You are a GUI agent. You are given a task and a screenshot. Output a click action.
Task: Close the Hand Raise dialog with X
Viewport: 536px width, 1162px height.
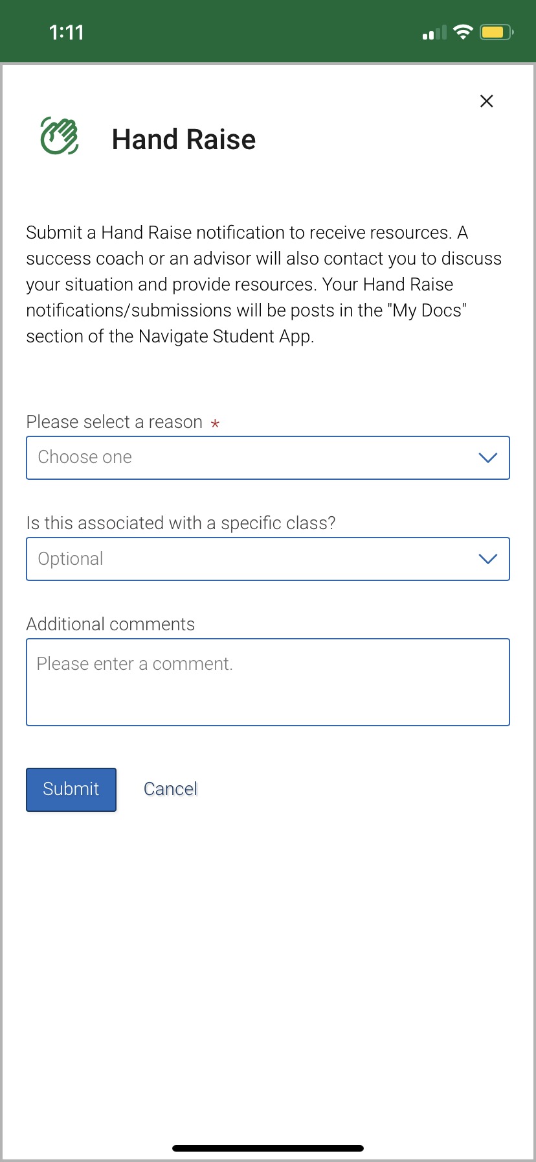pyautogui.click(x=486, y=101)
